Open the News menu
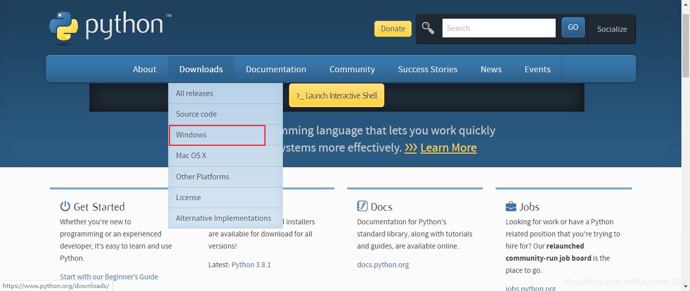This screenshot has width=690, height=291. (491, 69)
